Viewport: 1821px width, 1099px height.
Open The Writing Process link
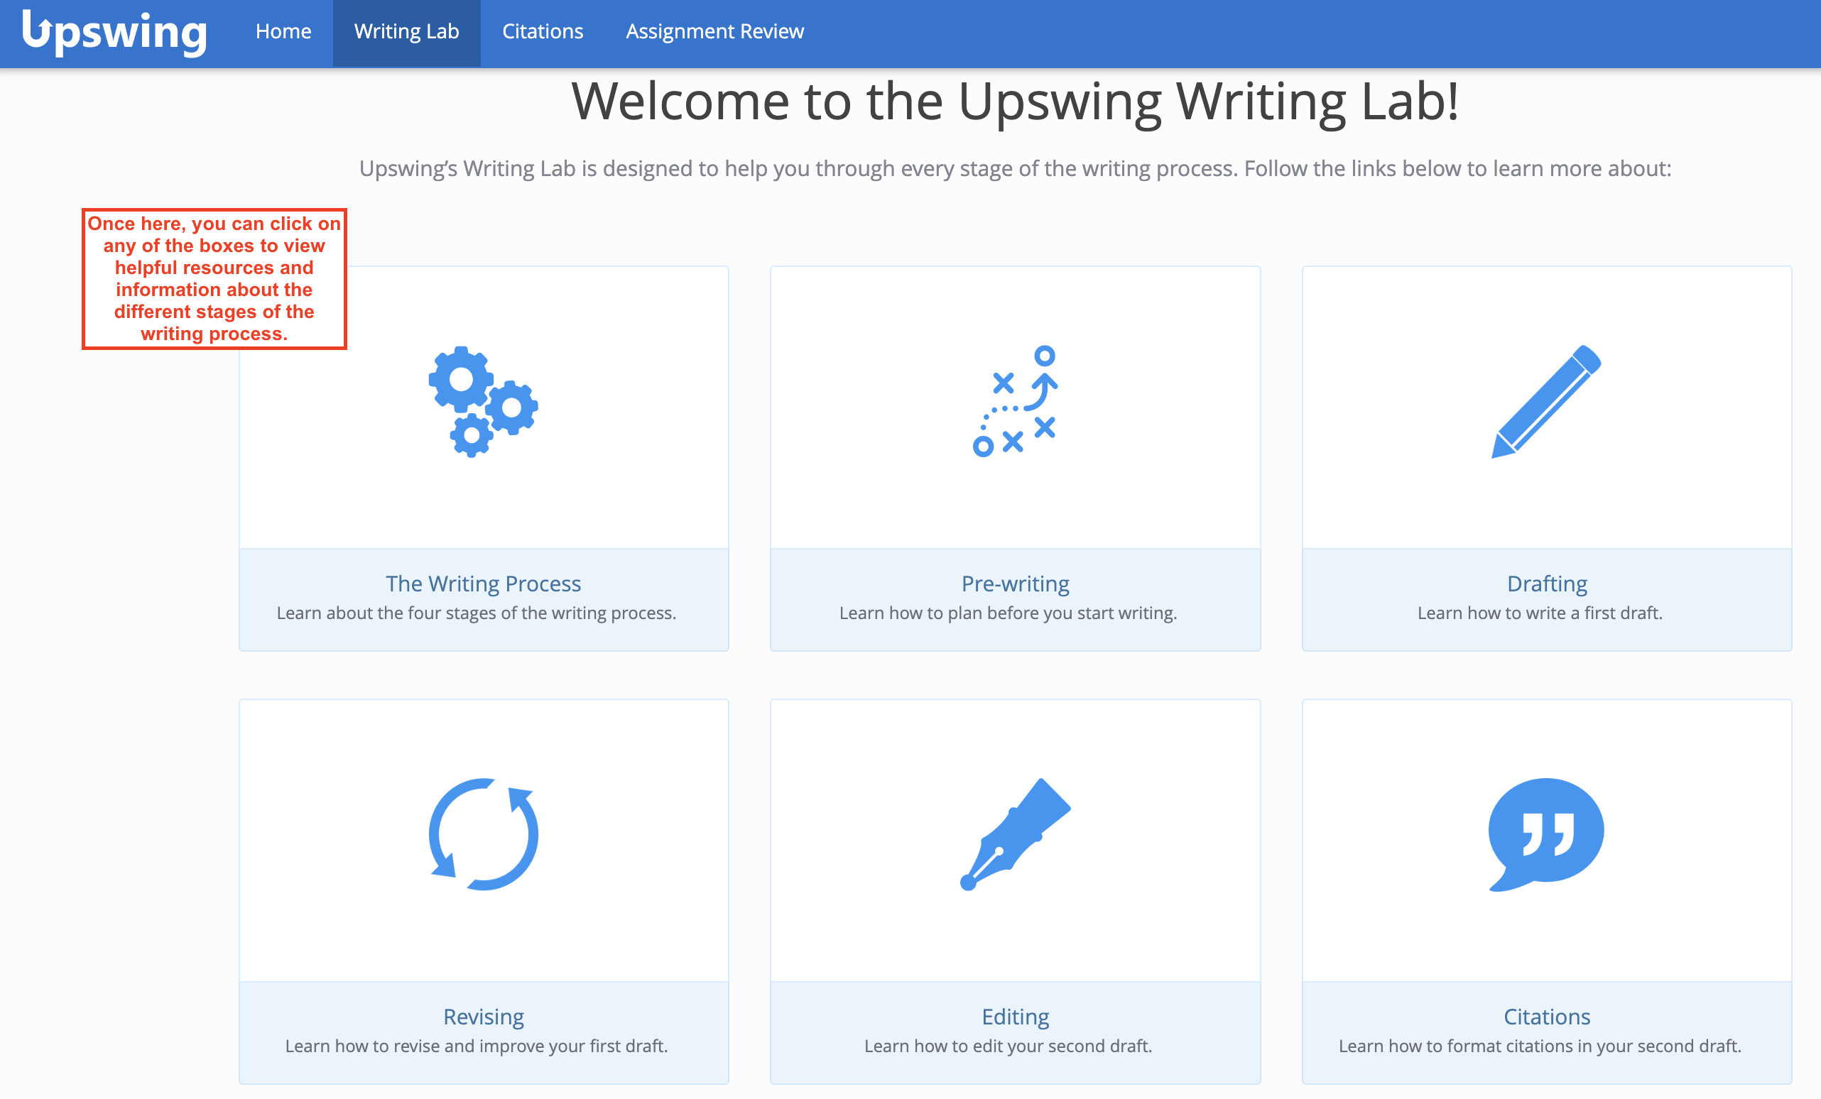pyautogui.click(x=484, y=584)
